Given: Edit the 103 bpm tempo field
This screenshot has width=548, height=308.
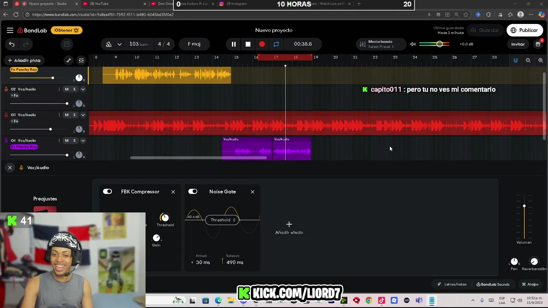Looking at the screenshot, I should pos(138,44).
